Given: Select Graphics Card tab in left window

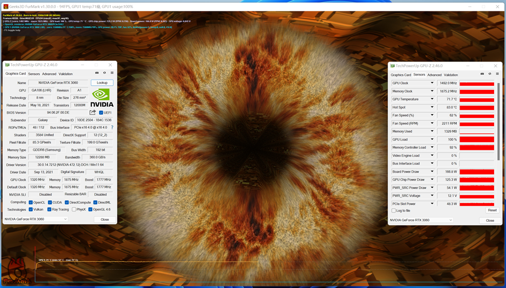Looking at the screenshot, I should click(15, 74).
